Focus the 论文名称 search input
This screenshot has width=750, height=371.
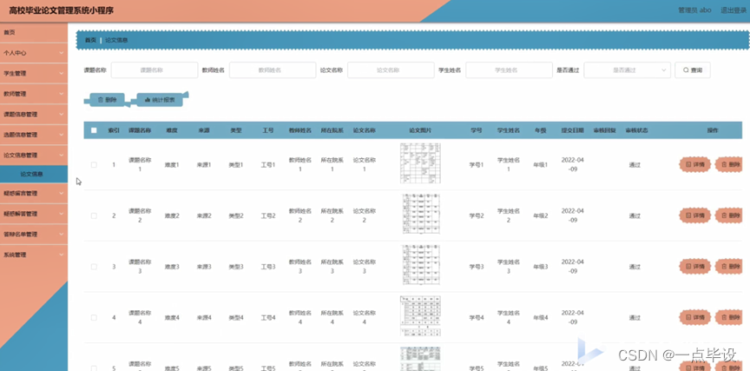(391, 70)
